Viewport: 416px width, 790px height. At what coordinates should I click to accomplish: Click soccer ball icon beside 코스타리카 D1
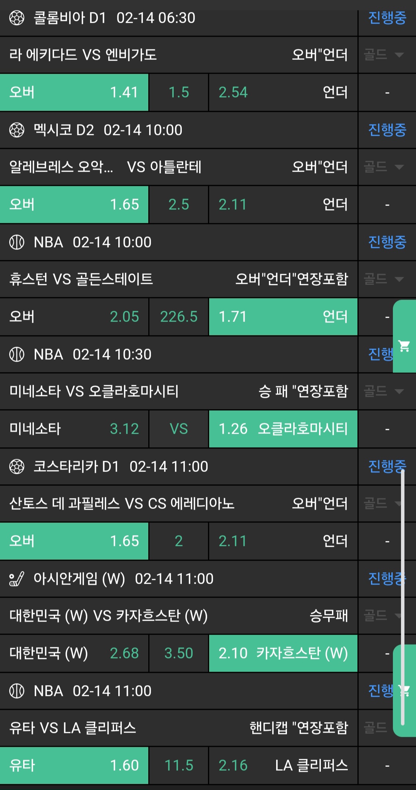point(17,467)
